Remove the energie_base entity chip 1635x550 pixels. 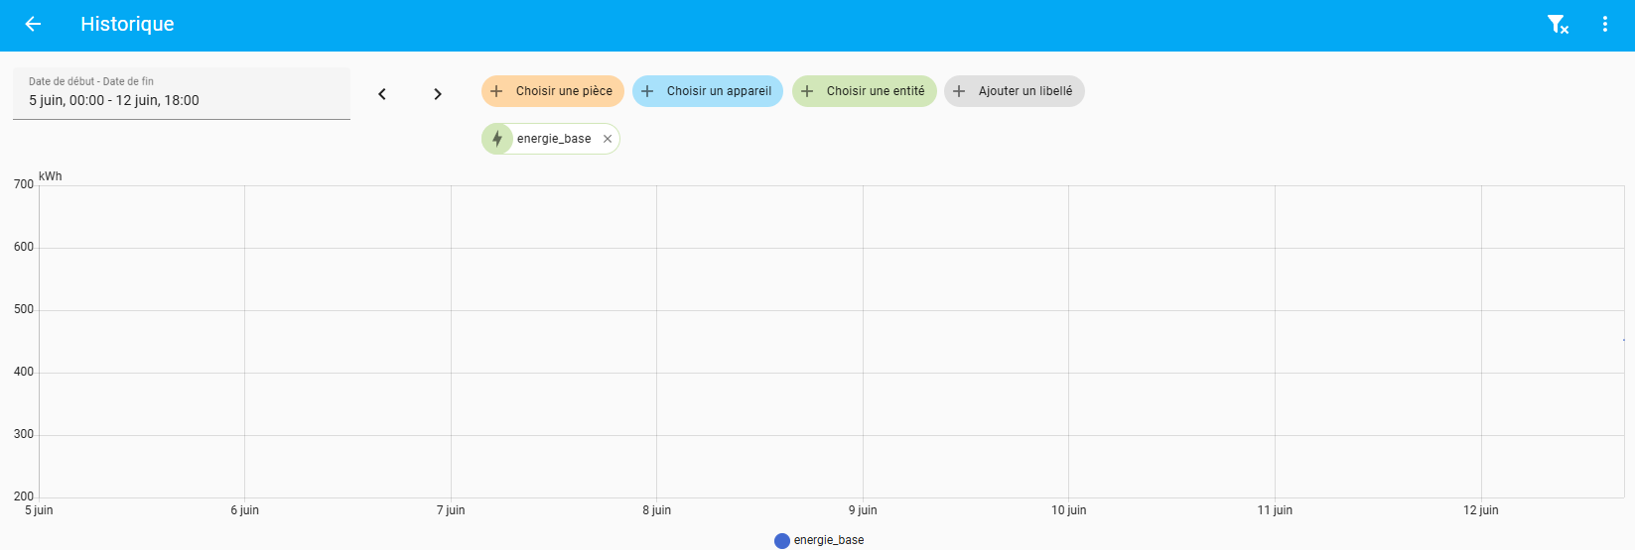(x=608, y=139)
